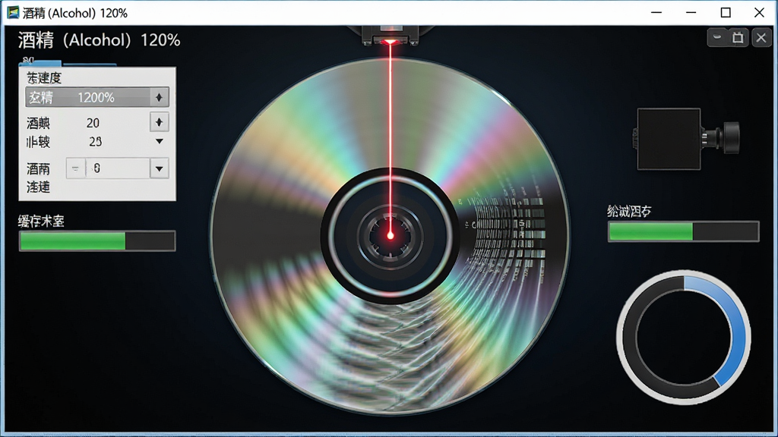Click the value 20 in the panel
778x437 pixels.
click(x=93, y=122)
